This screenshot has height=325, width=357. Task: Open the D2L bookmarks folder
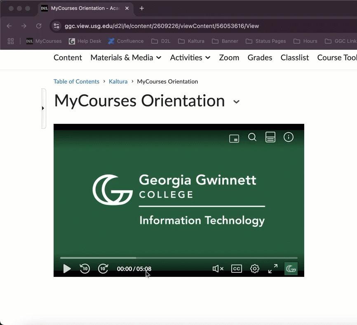pyautogui.click(x=161, y=41)
